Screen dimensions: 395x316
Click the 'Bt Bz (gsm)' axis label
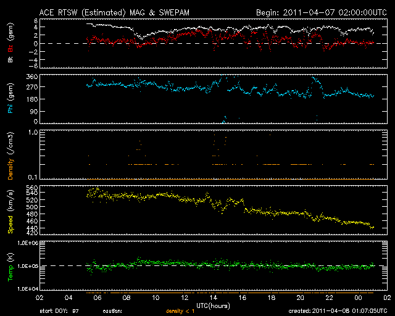pos(10,43)
